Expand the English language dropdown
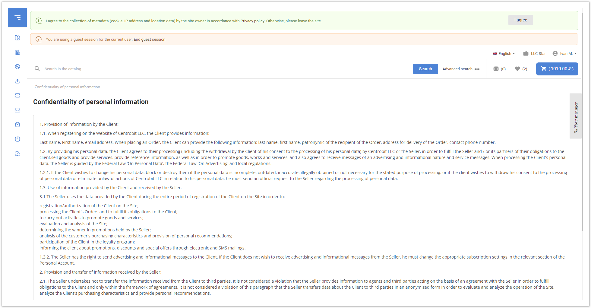 click(504, 53)
